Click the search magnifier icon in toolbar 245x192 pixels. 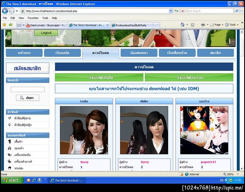(x=237, y=11)
